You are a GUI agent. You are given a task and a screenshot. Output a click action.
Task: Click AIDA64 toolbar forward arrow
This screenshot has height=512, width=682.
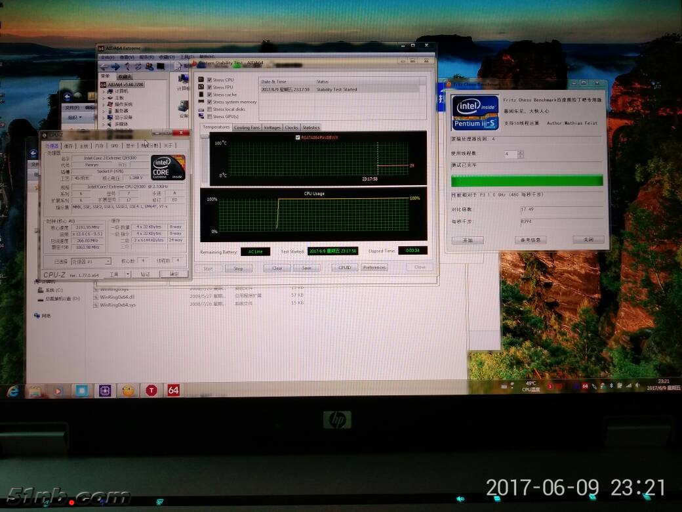pos(115,66)
